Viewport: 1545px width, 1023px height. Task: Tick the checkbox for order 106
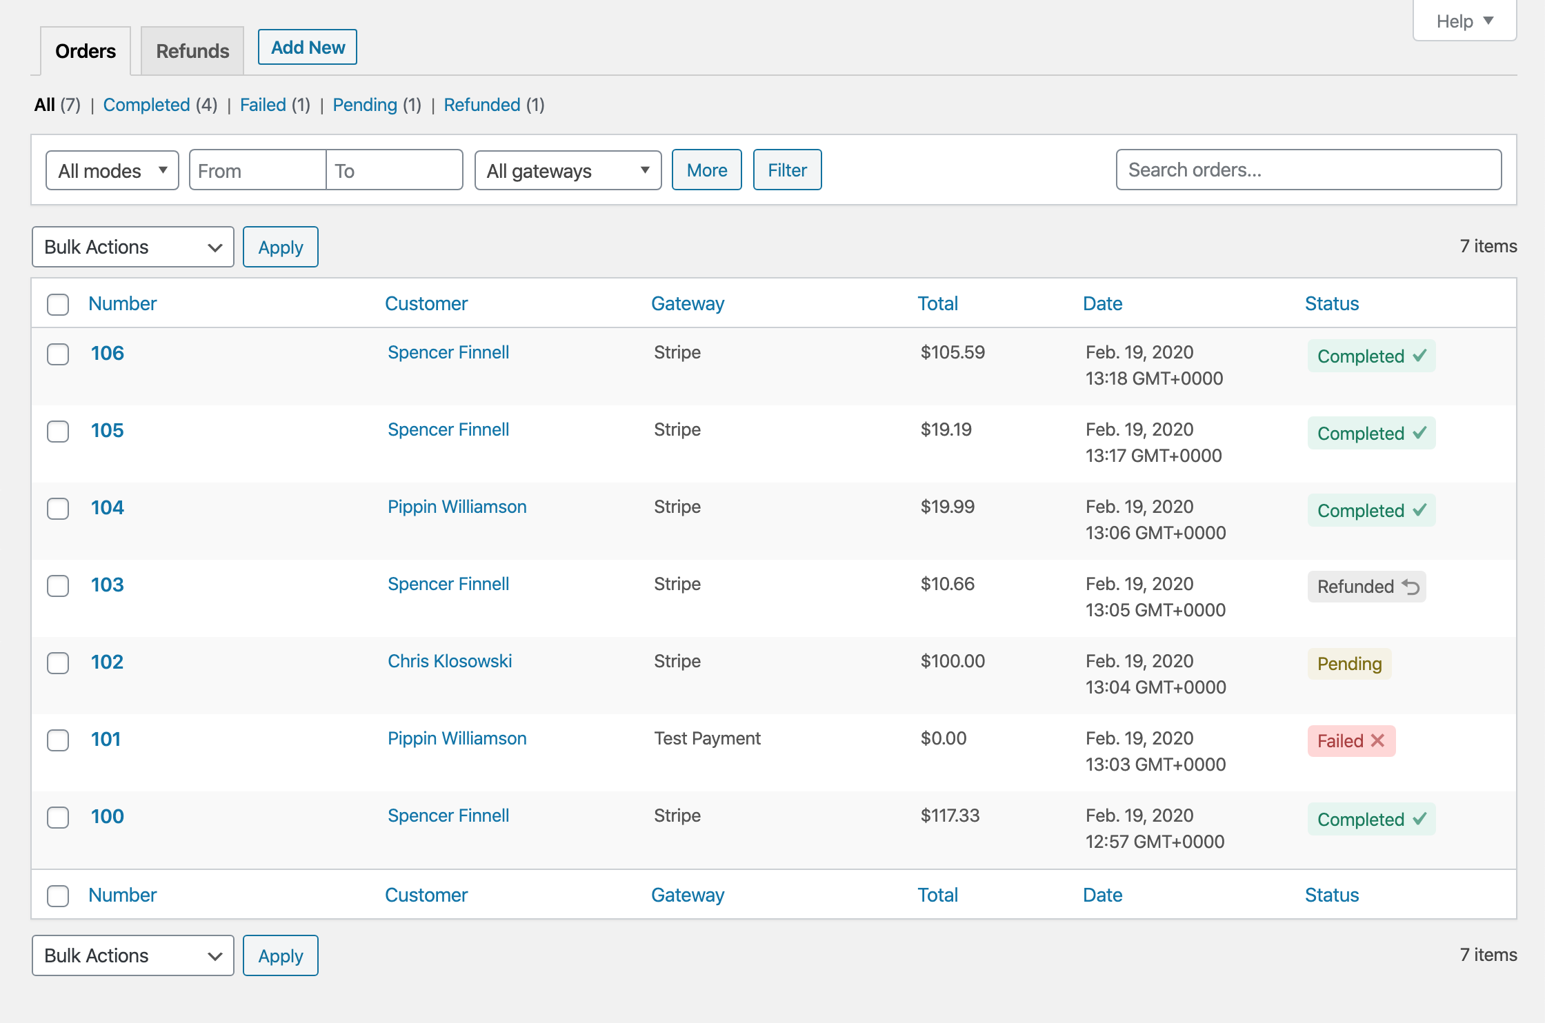pyautogui.click(x=58, y=354)
